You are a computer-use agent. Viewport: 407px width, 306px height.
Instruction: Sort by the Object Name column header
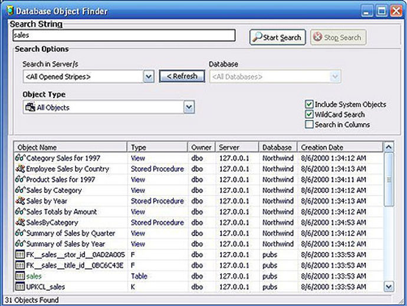click(x=70, y=147)
